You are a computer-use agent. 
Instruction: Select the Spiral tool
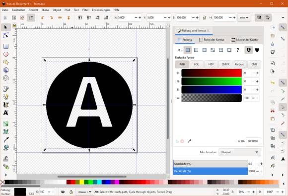6,78
